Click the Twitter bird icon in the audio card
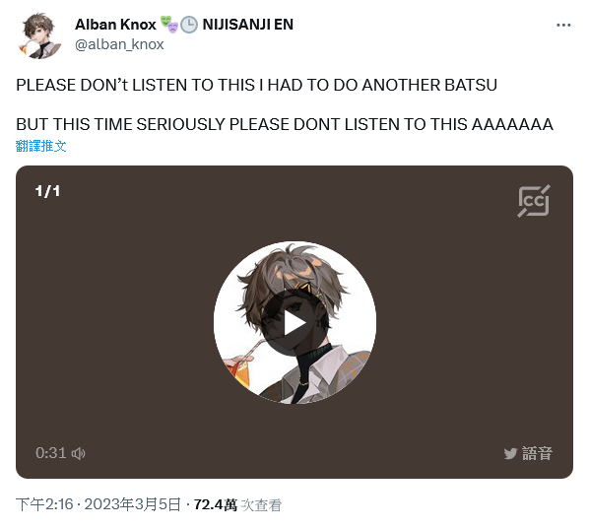The width and height of the screenshot is (589, 528). (510, 453)
